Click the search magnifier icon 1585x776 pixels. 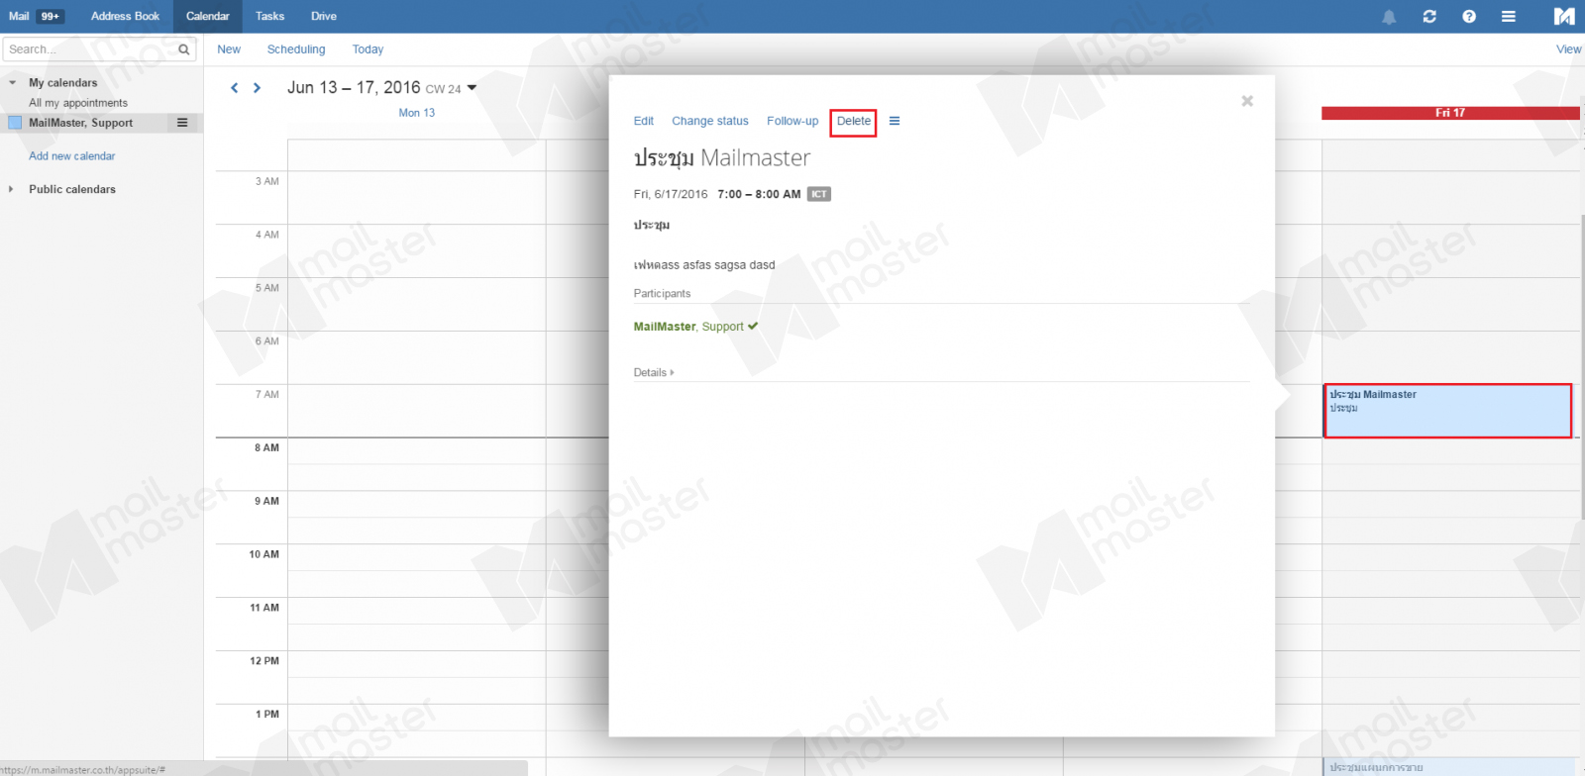(184, 49)
